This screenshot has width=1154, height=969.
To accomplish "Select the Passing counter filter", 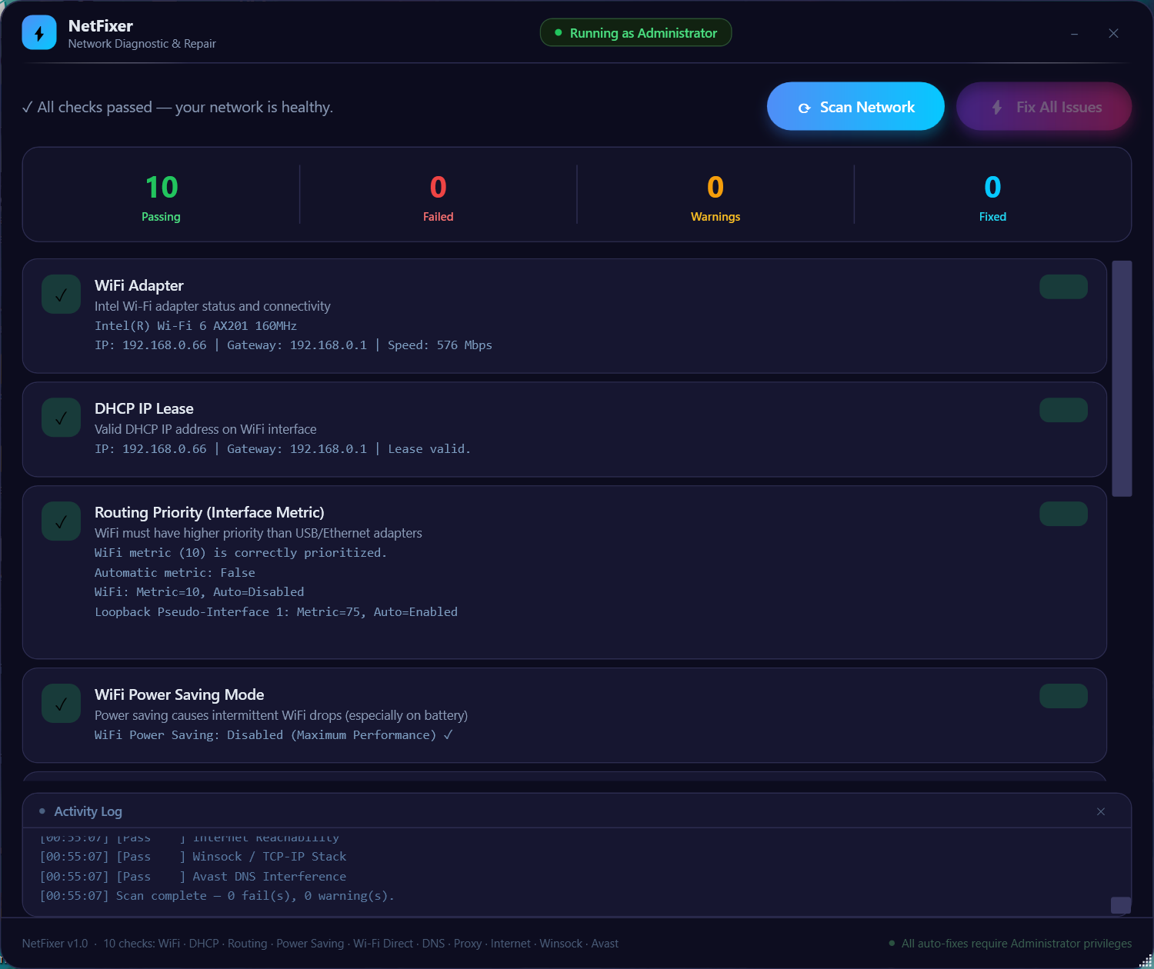I will (x=161, y=195).
